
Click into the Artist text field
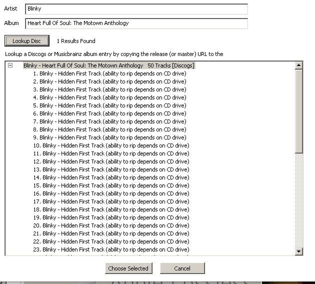(x=136, y=9)
